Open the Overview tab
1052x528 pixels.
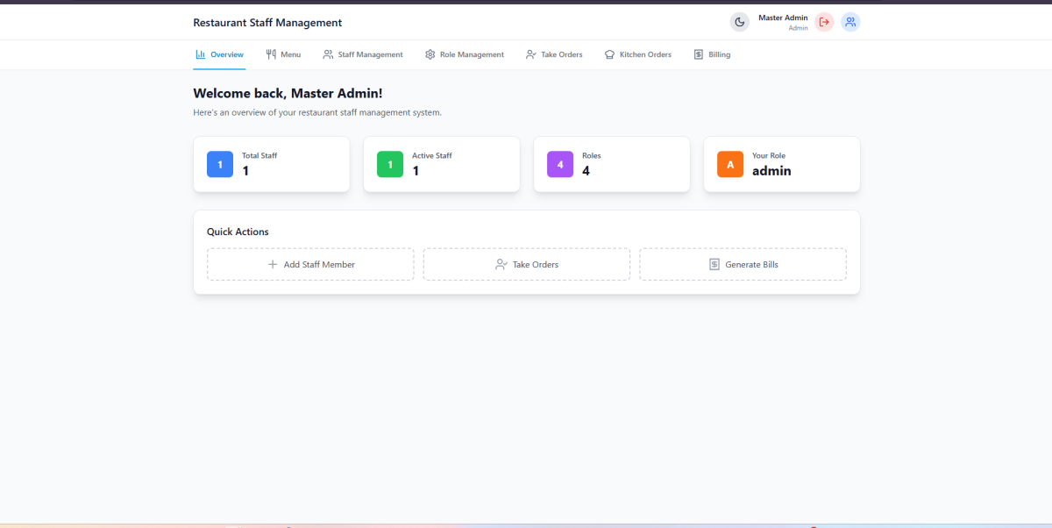point(219,54)
